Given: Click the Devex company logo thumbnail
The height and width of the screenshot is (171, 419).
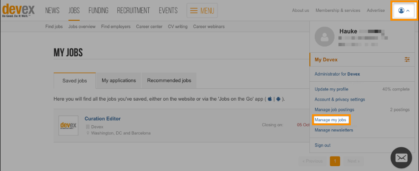Looking at the screenshot, I should 68,125.
